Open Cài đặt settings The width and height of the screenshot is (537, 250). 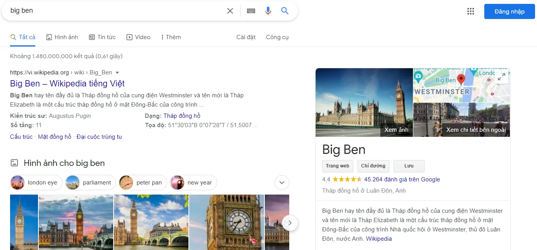(246, 37)
